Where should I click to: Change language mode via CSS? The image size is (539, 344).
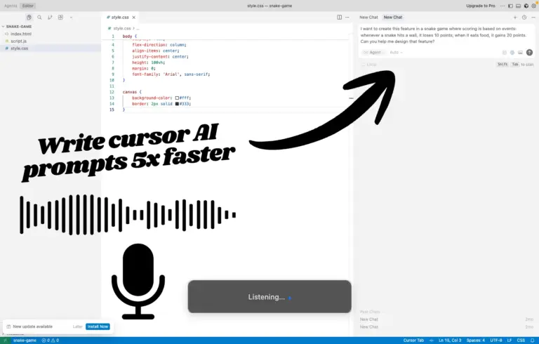[521, 340]
